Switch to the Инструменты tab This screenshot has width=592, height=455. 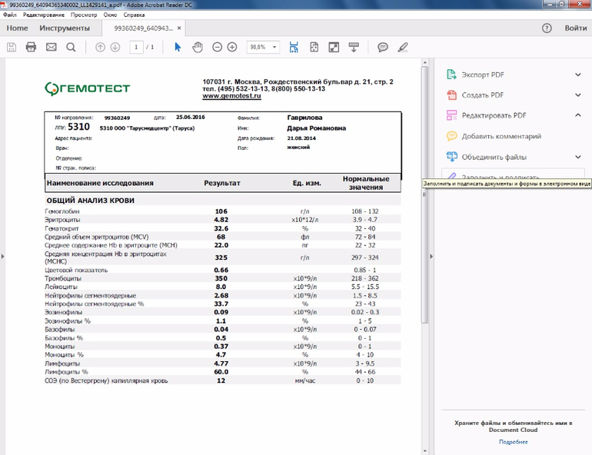[65, 28]
